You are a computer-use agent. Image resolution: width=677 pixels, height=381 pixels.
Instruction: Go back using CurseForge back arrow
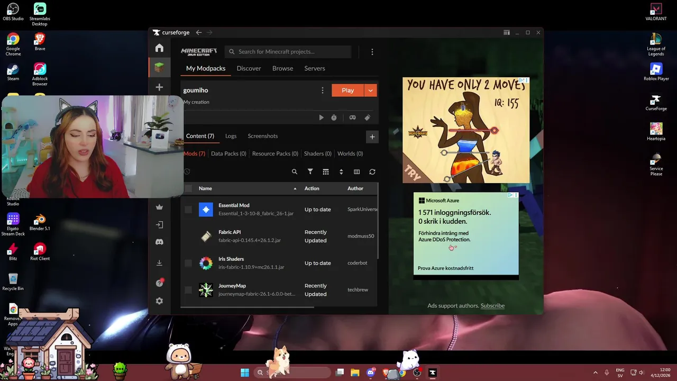(x=199, y=32)
